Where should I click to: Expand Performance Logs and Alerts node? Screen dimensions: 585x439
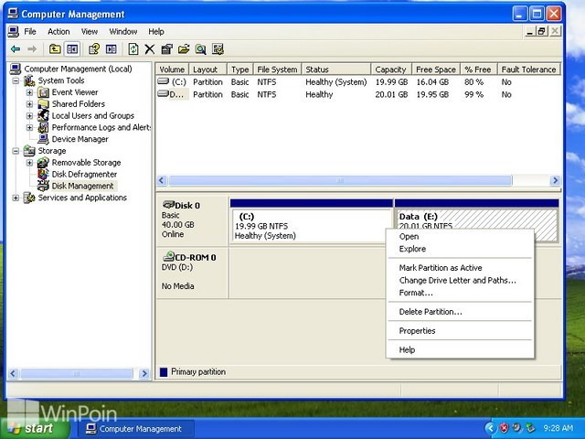(x=29, y=128)
